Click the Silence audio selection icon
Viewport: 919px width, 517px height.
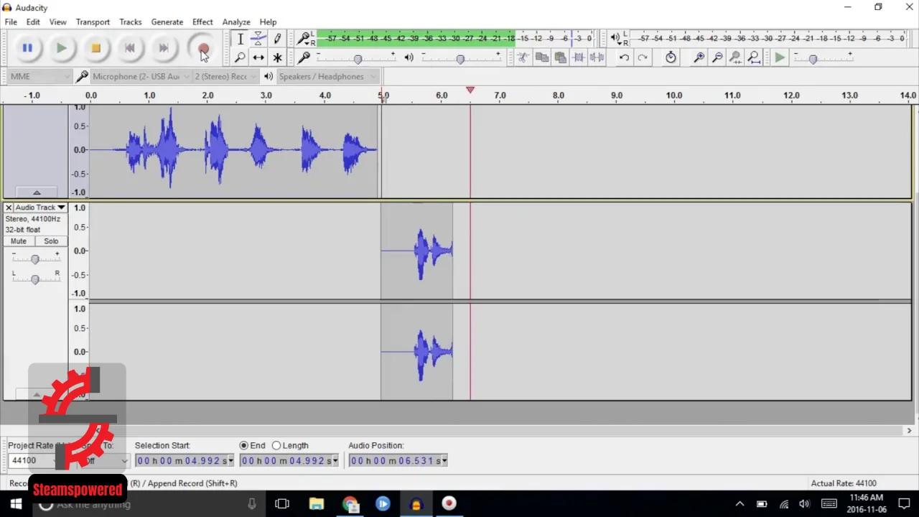pos(597,57)
